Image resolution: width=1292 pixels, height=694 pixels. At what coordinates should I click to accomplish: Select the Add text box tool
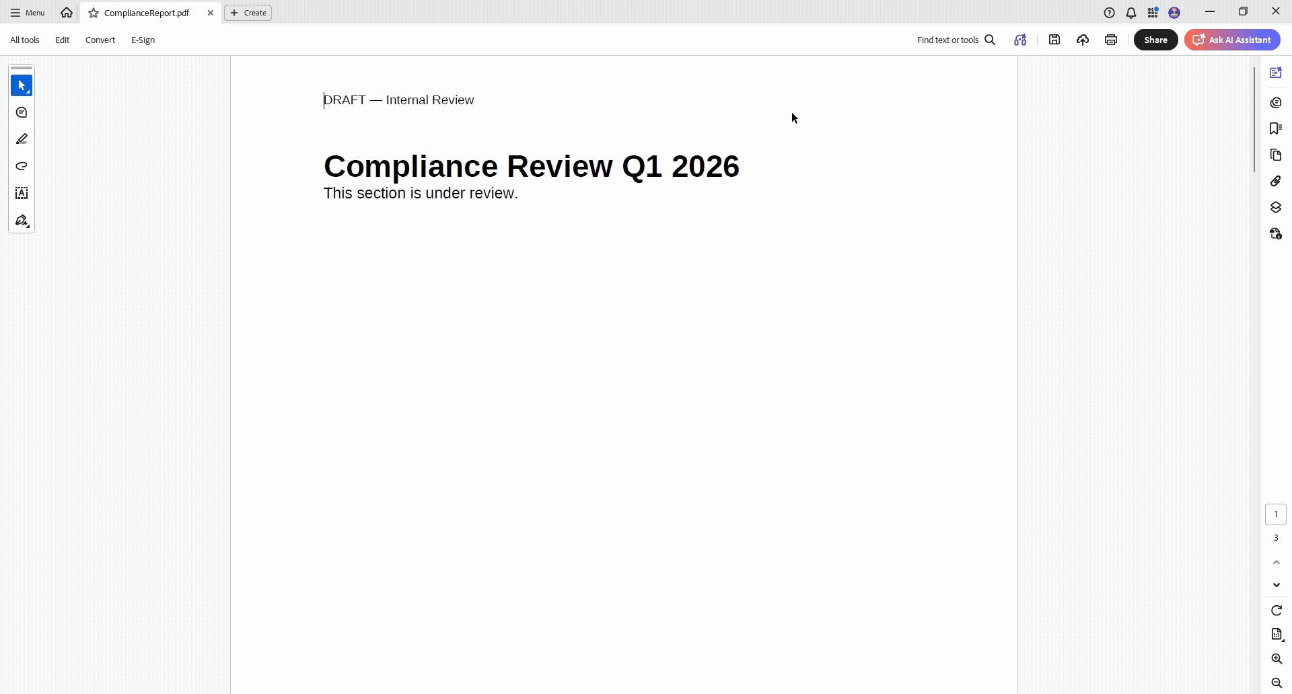(21, 194)
